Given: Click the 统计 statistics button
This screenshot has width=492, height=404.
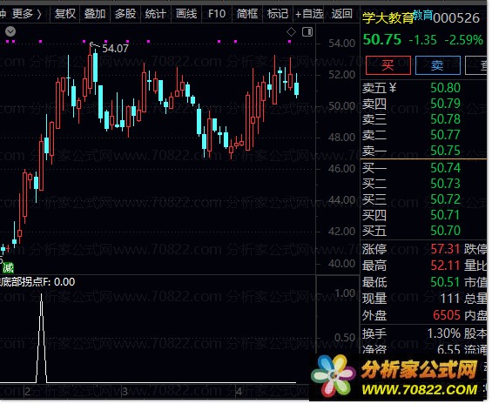Looking at the screenshot, I should [156, 14].
